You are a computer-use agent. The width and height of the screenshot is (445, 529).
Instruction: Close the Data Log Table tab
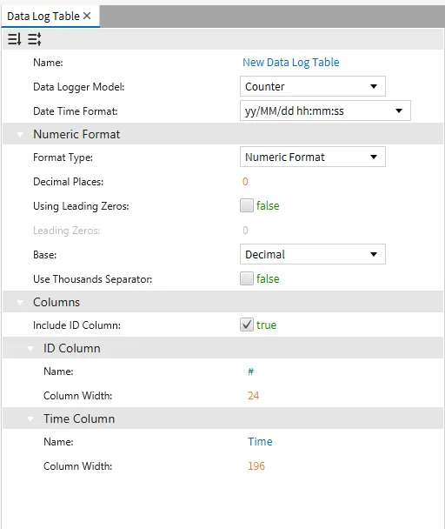point(87,16)
